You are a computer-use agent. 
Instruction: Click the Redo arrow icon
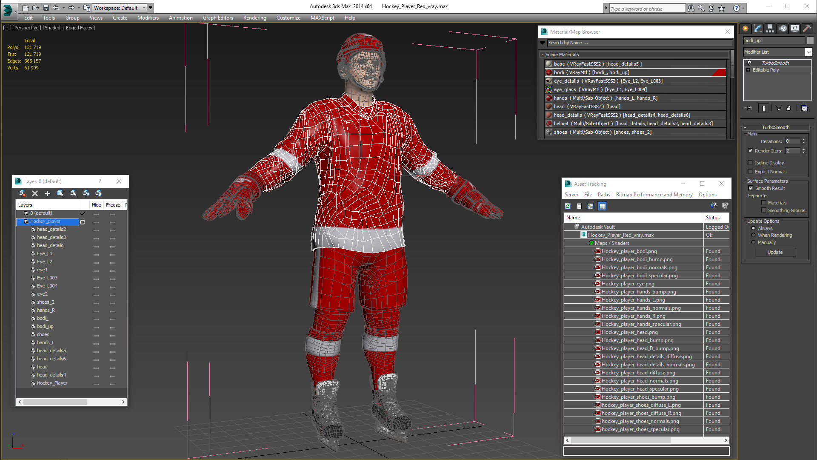(x=71, y=8)
